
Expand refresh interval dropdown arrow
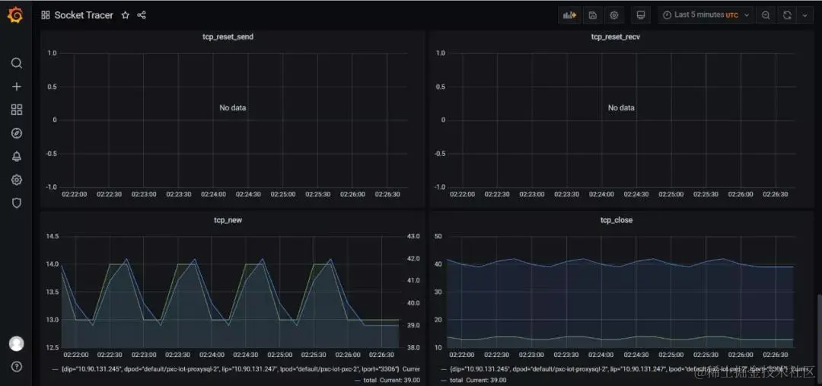(805, 15)
